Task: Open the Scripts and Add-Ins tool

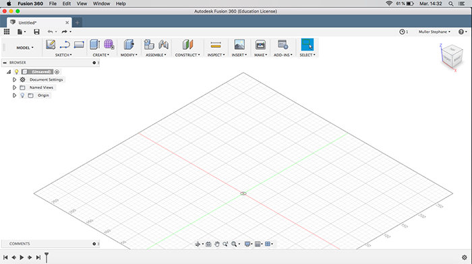Action: (x=283, y=44)
